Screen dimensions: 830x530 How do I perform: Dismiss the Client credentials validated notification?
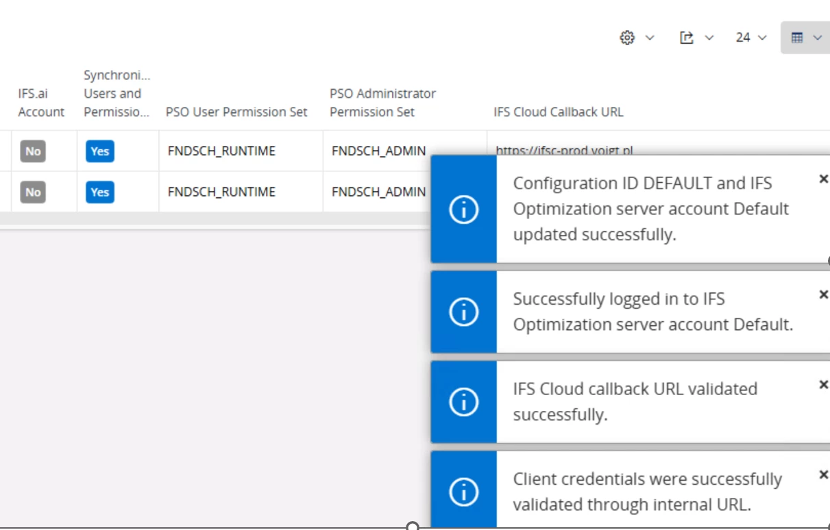pos(824,475)
